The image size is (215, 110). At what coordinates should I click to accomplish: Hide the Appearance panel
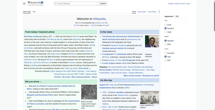point(177,16)
